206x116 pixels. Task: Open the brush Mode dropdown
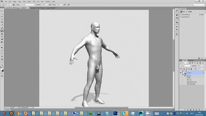(x=28, y=5)
